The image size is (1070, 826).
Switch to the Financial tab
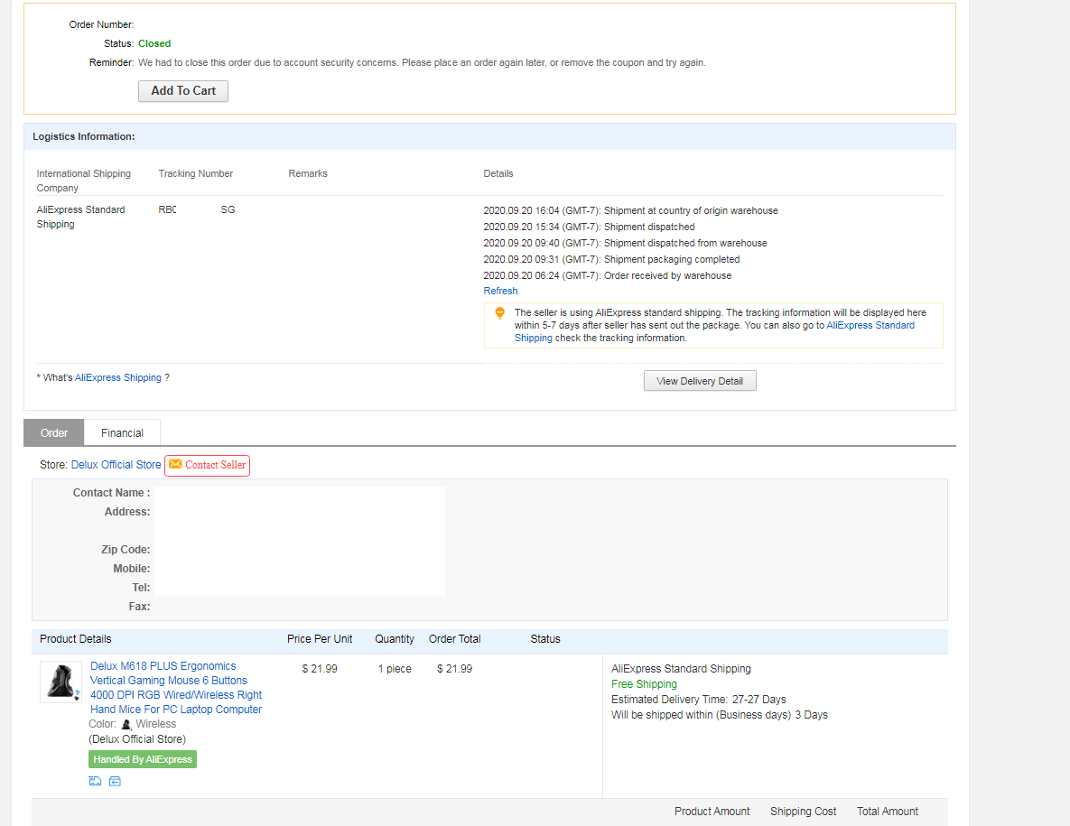tap(122, 433)
